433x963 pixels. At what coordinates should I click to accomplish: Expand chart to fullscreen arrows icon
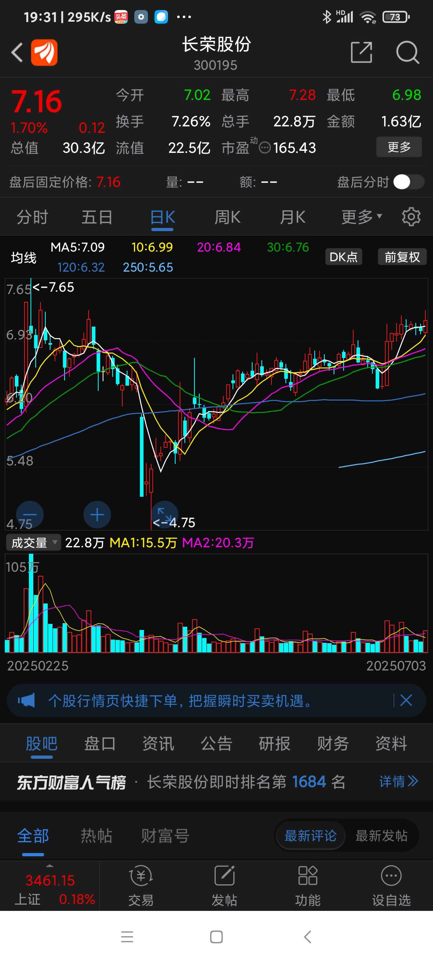pos(164,514)
